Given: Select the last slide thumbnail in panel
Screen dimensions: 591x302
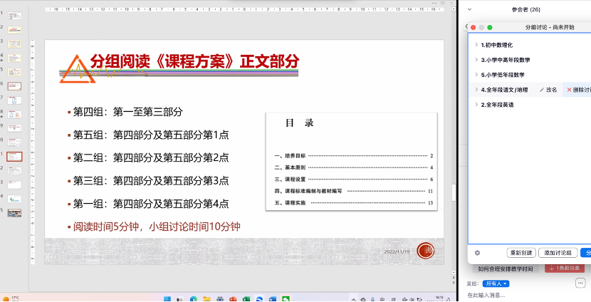Looking at the screenshot, I should (x=14, y=212).
